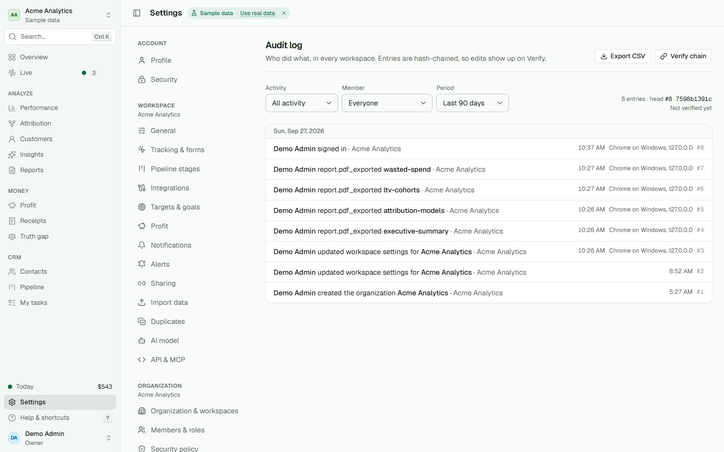Click the Insights sparkle icon
This screenshot has width=724, height=452.
[12, 155]
